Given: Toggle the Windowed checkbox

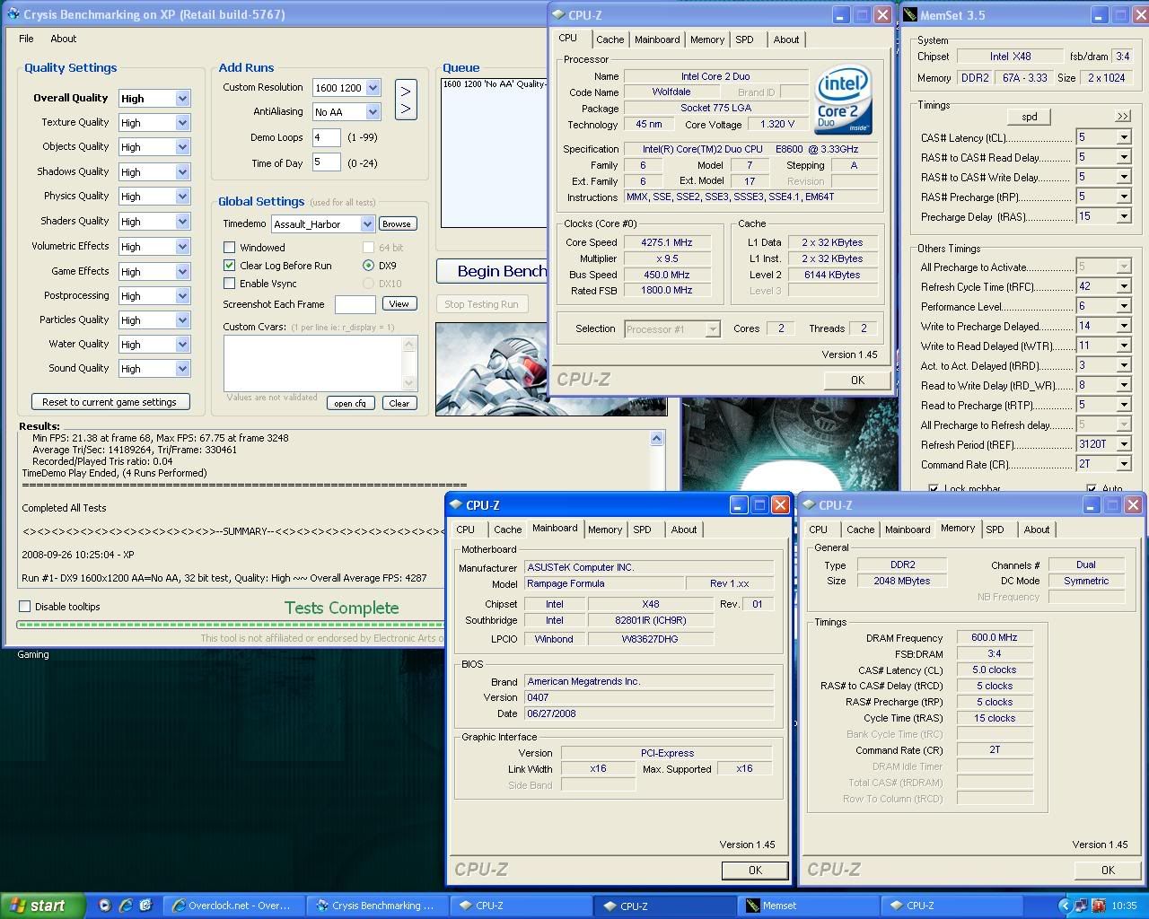Looking at the screenshot, I should [229, 248].
